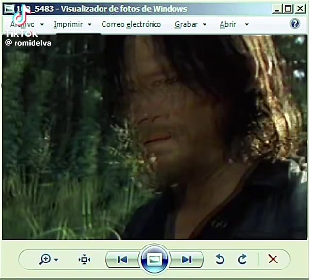Fit the picture to window icon
Image resolution: width=309 pixels, height=280 pixels.
(x=84, y=260)
